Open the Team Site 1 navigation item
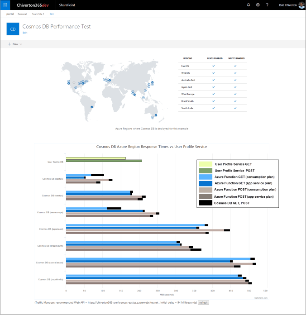Viewport: 306px width, 315px height. (38, 14)
